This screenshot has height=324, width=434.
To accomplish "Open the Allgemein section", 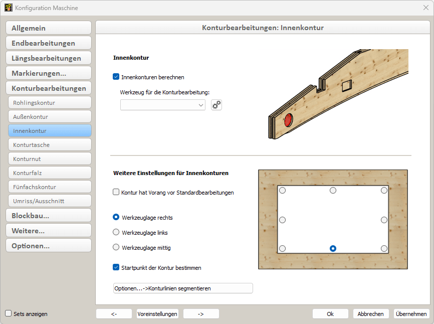I will click(49, 28).
